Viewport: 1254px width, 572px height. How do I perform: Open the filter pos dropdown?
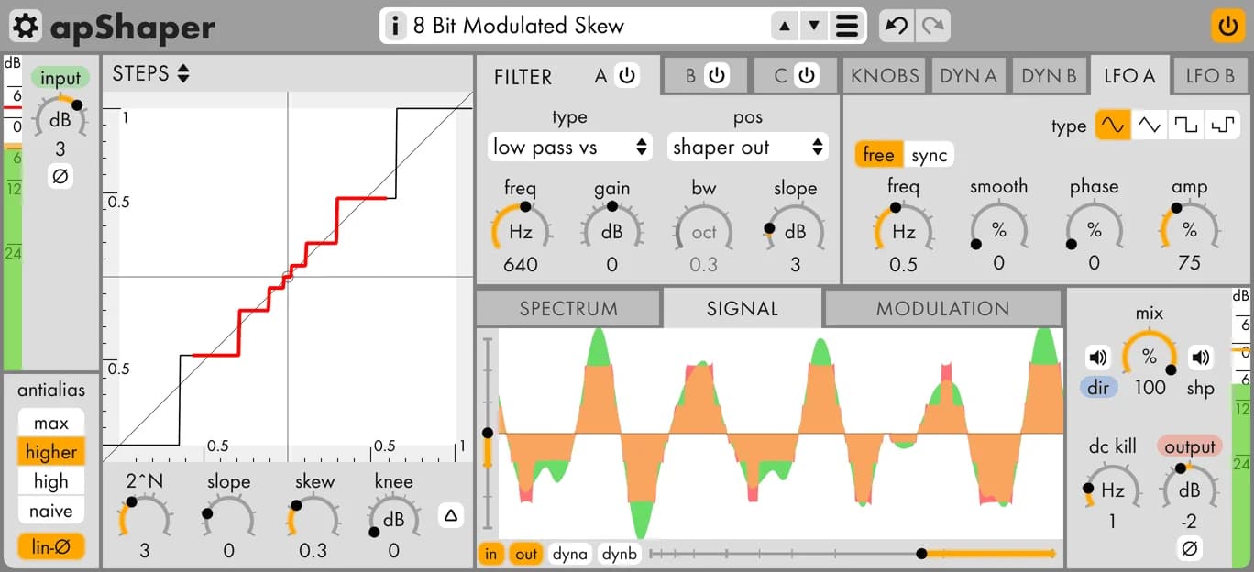[747, 147]
